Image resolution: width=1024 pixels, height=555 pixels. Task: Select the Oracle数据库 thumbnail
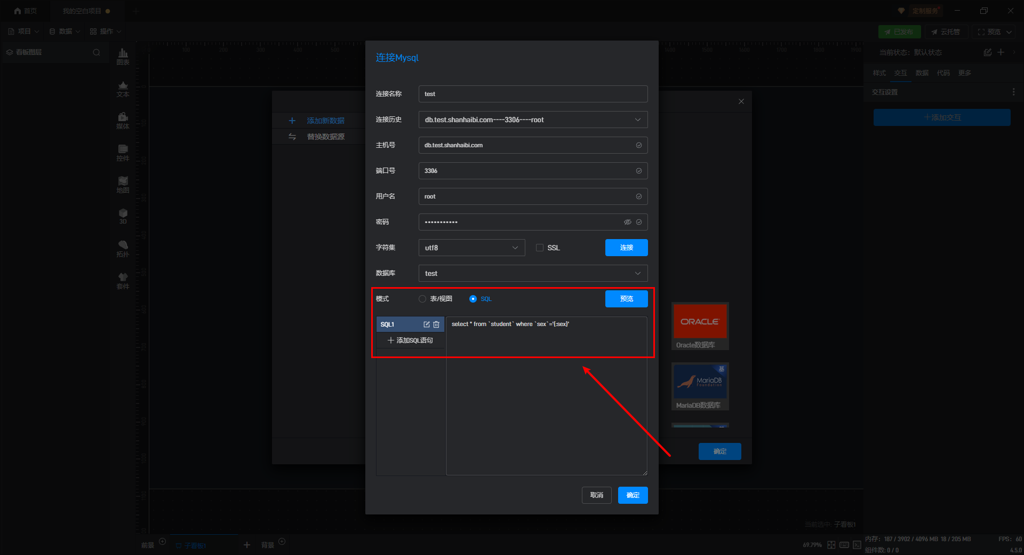coord(700,326)
